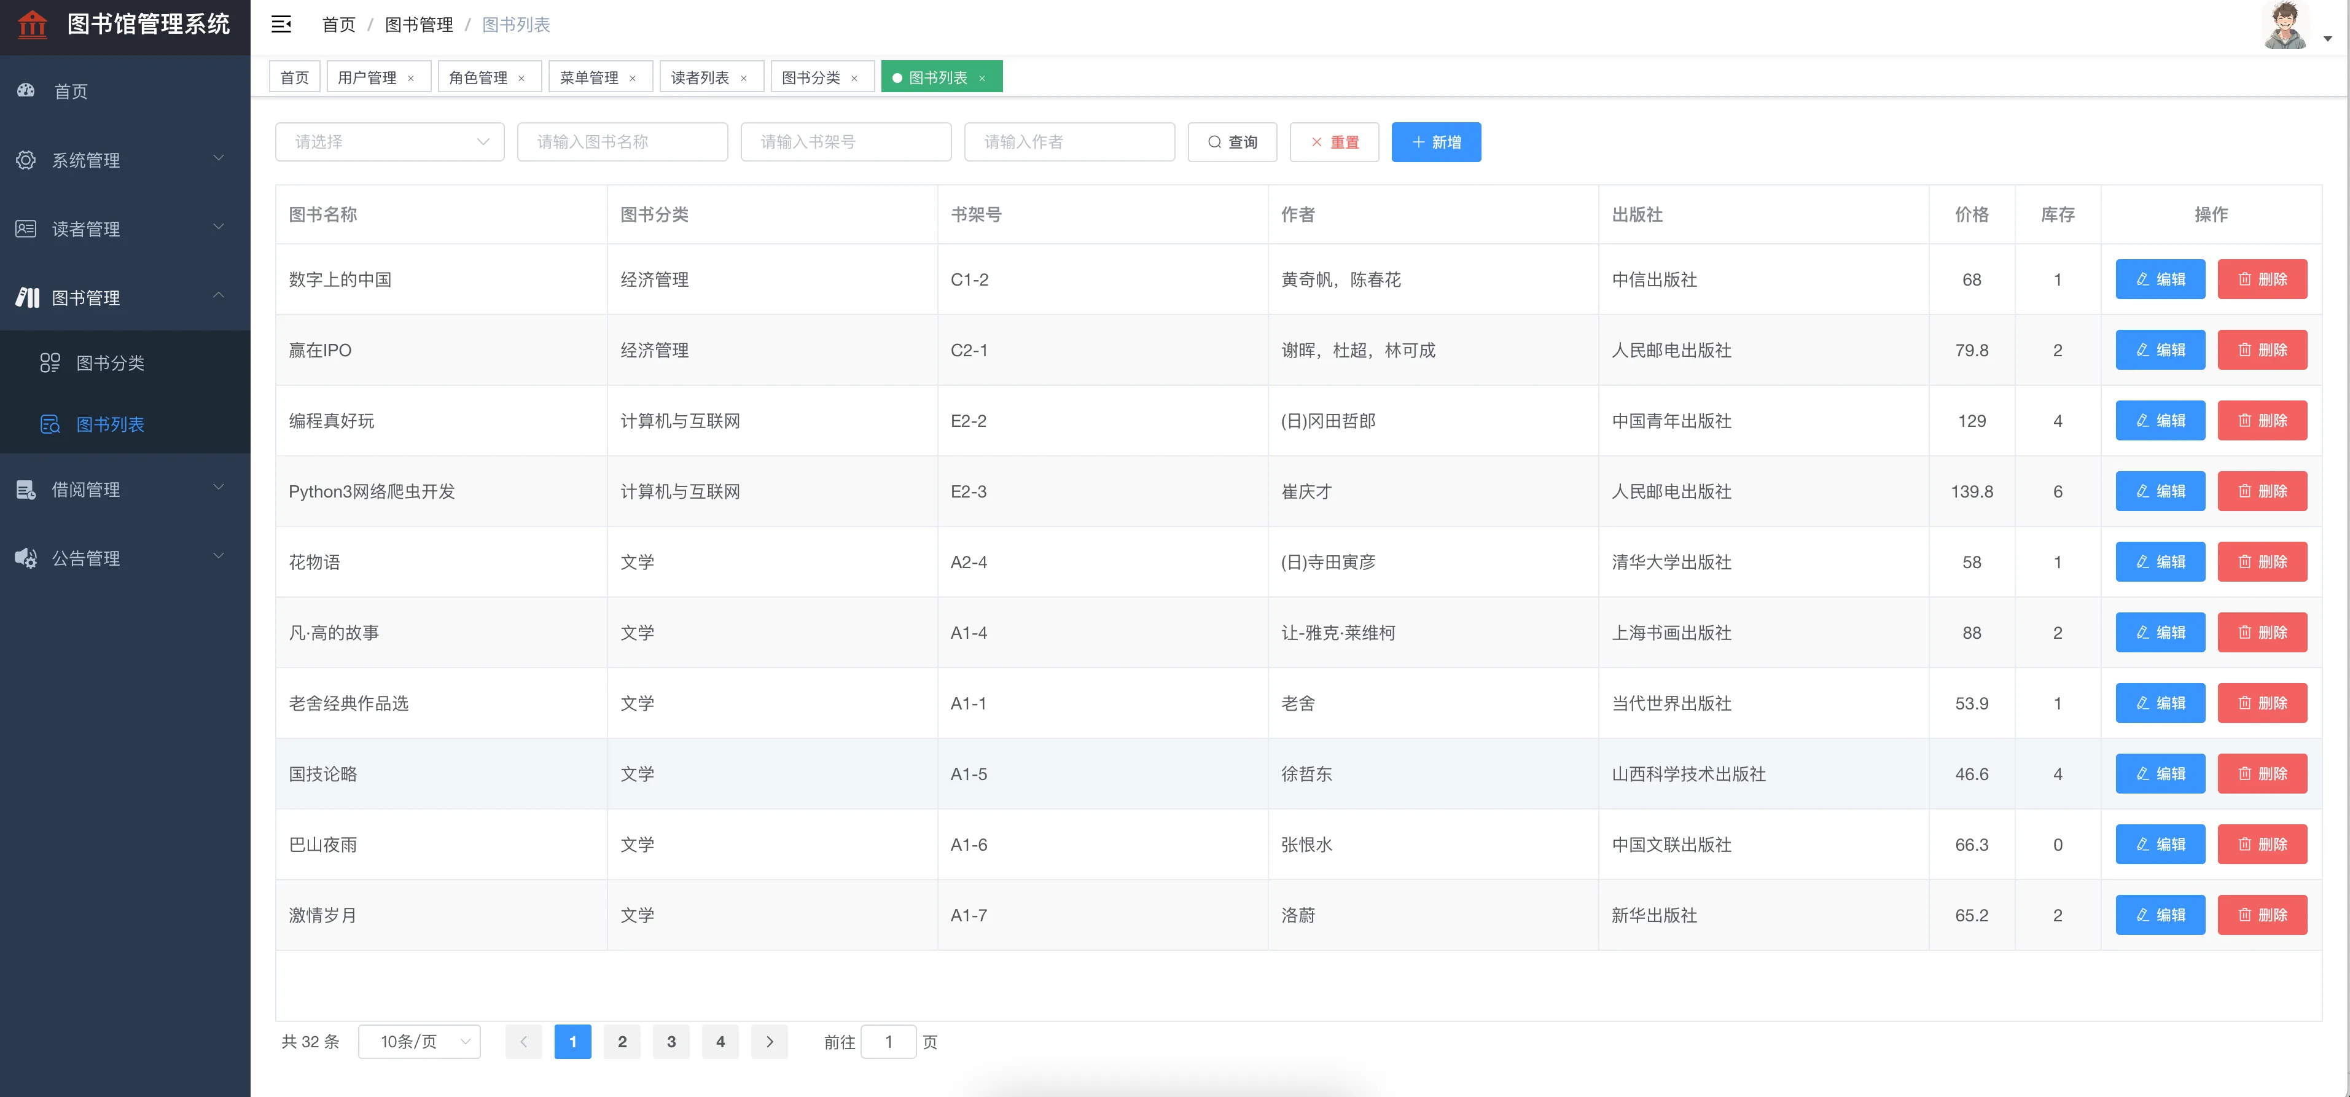Switch to the 读者列表 tab
This screenshot has height=1097, width=2350.
coord(700,77)
